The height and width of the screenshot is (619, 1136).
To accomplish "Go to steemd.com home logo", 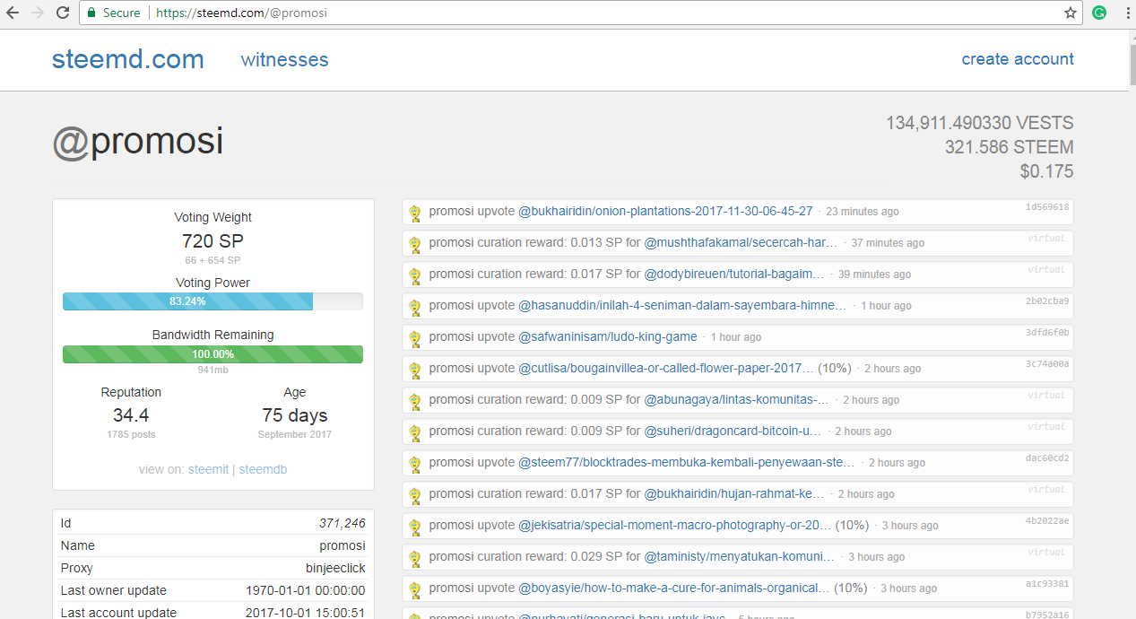I will click(x=128, y=59).
